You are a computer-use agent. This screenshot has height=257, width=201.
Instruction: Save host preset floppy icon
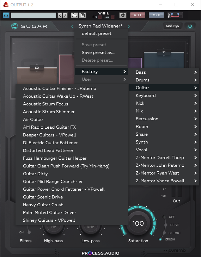click(83, 16)
